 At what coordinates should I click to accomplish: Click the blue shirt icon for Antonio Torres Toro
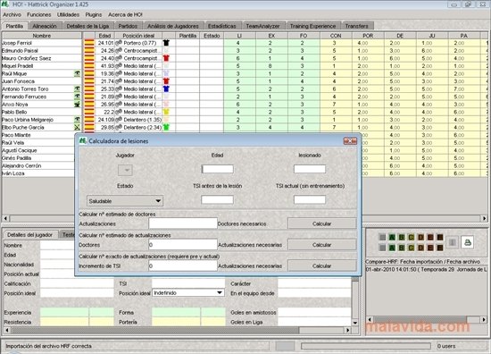point(166,89)
